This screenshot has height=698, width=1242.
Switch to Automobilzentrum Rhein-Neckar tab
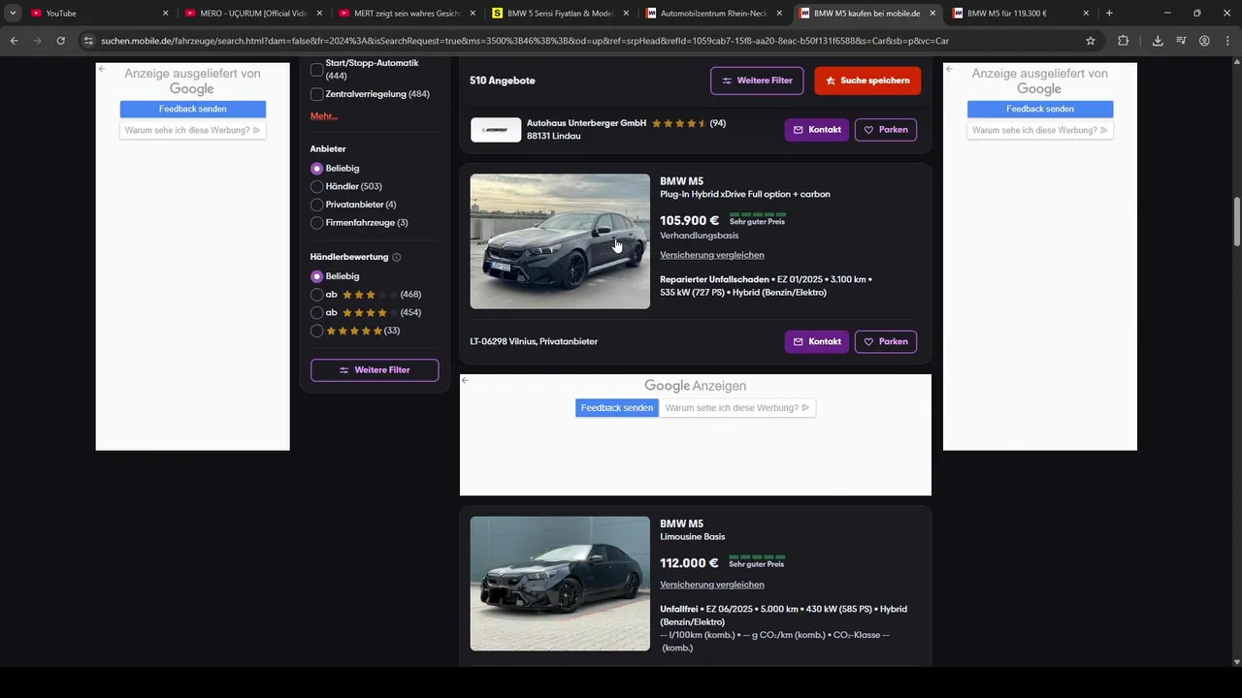714,14
